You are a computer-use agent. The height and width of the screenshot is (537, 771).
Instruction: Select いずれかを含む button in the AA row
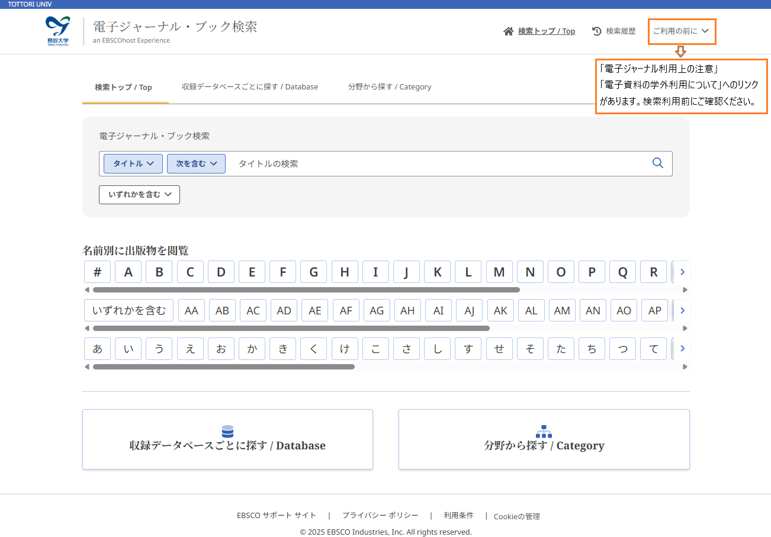click(129, 310)
